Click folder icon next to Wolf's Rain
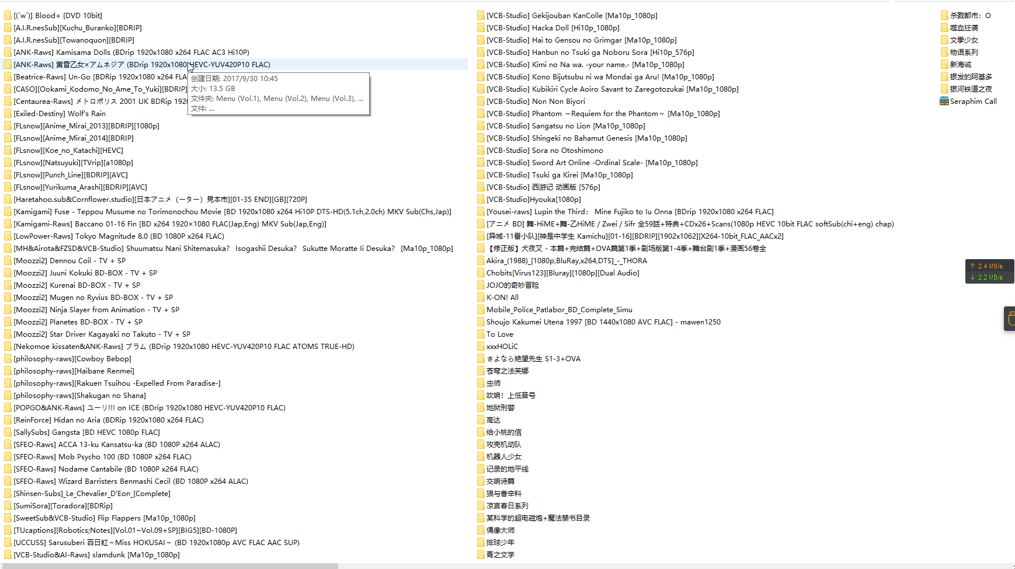 coord(8,114)
